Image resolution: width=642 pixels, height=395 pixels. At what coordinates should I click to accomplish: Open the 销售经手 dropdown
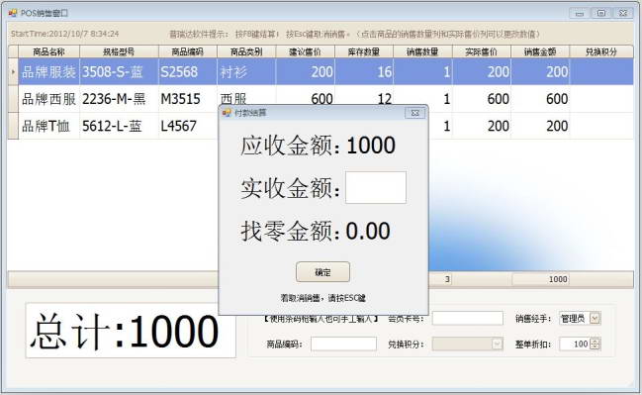[595, 318]
